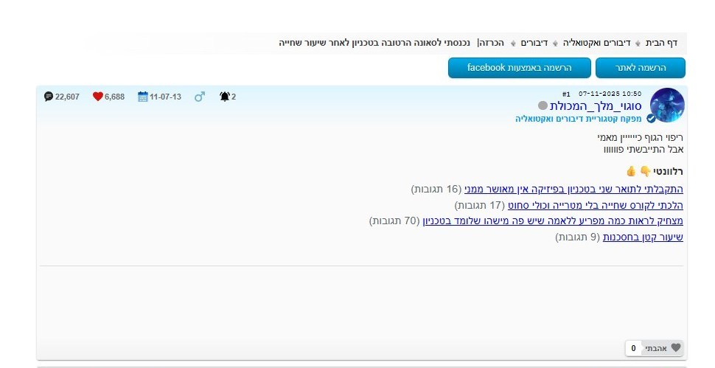Click the male gender symbol icon
715x368 pixels.
199,97
